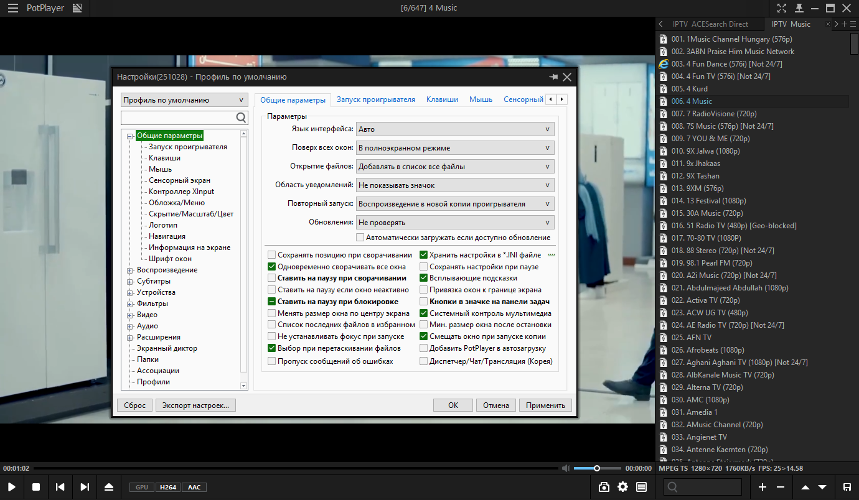
Task: Enable 'Добавить PotPlayer в автозагрузку'
Action: point(424,348)
